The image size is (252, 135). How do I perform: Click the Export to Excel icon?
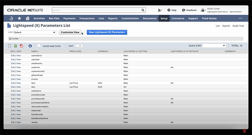click(x=15, y=46)
